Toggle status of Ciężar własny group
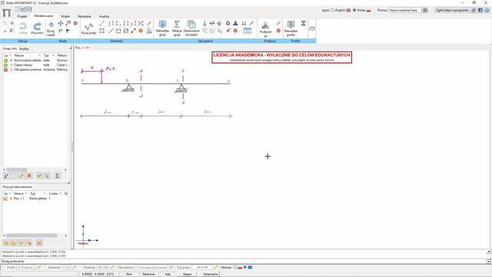 point(5,65)
